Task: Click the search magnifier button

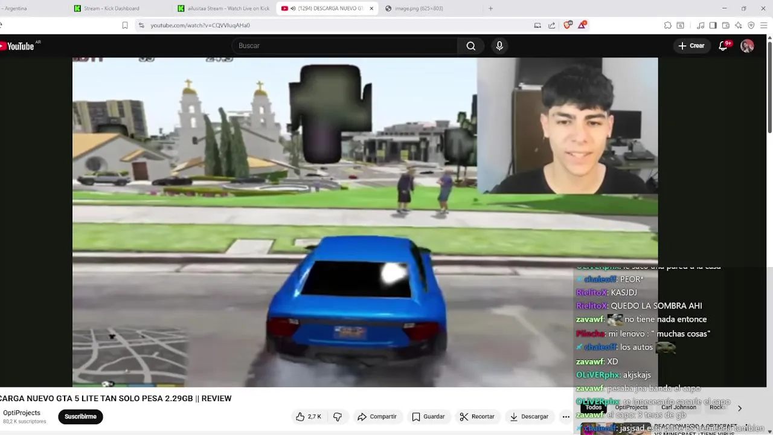Action: tap(471, 46)
